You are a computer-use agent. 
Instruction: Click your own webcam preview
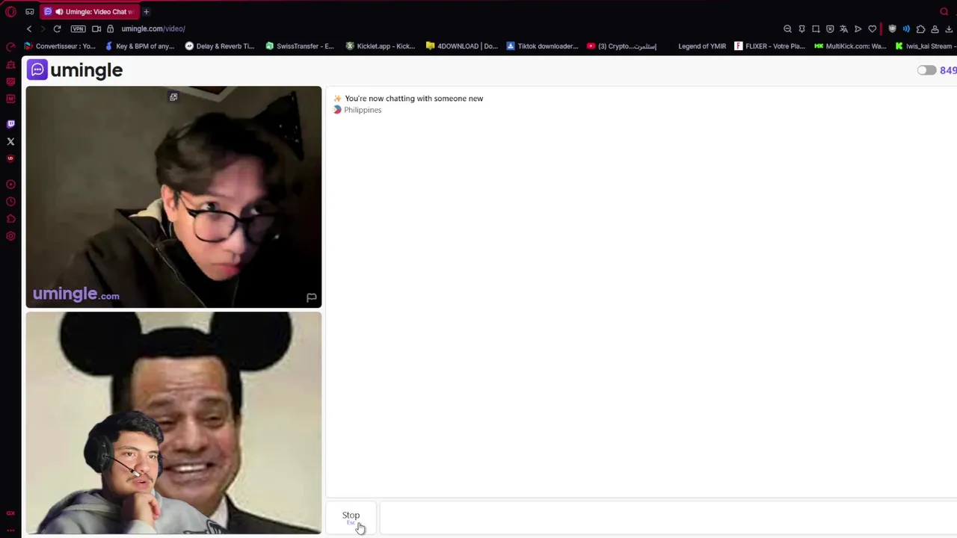tap(173, 423)
